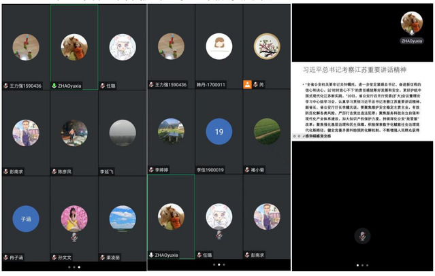Select the page indicator dots in the middle panel
This screenshot has height=276, width=435.
coord(219,265)
